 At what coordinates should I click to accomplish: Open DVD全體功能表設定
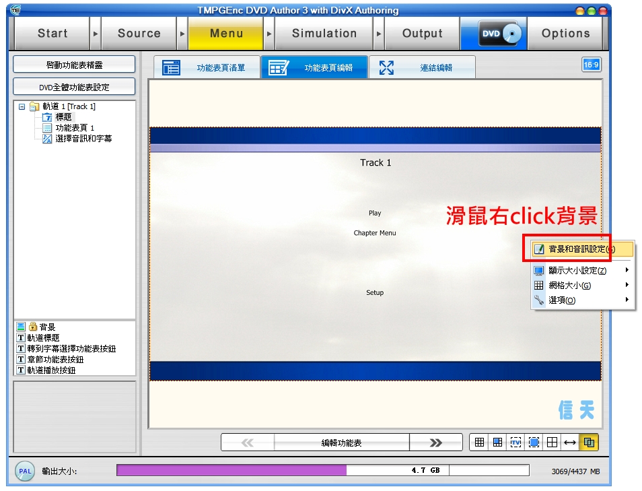(x=74, y=87)
